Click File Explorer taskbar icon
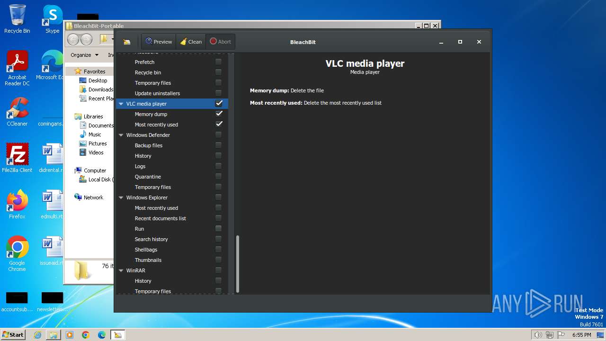This screenshot has height=341, width=606. pos(53,335)
